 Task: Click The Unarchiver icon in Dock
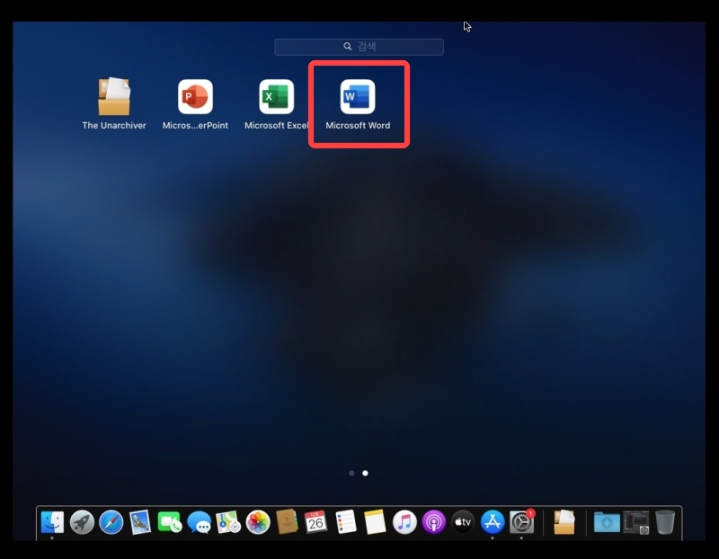[564, 522]
